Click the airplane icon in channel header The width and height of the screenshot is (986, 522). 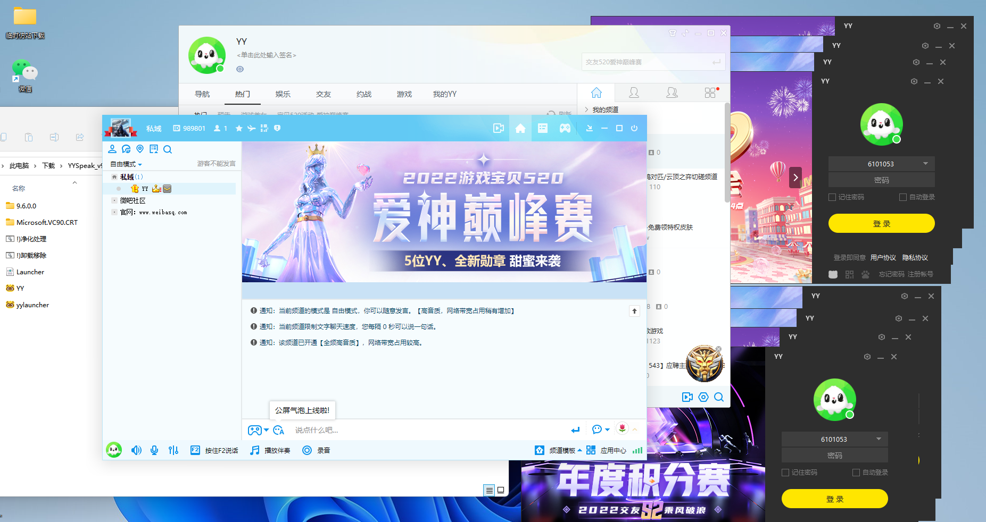tap(251, 128)
